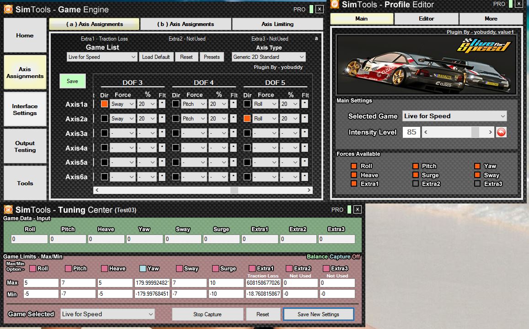Switch to (a) Axis Assignments tab
This screenshot has height=329, width=529.
95,24
